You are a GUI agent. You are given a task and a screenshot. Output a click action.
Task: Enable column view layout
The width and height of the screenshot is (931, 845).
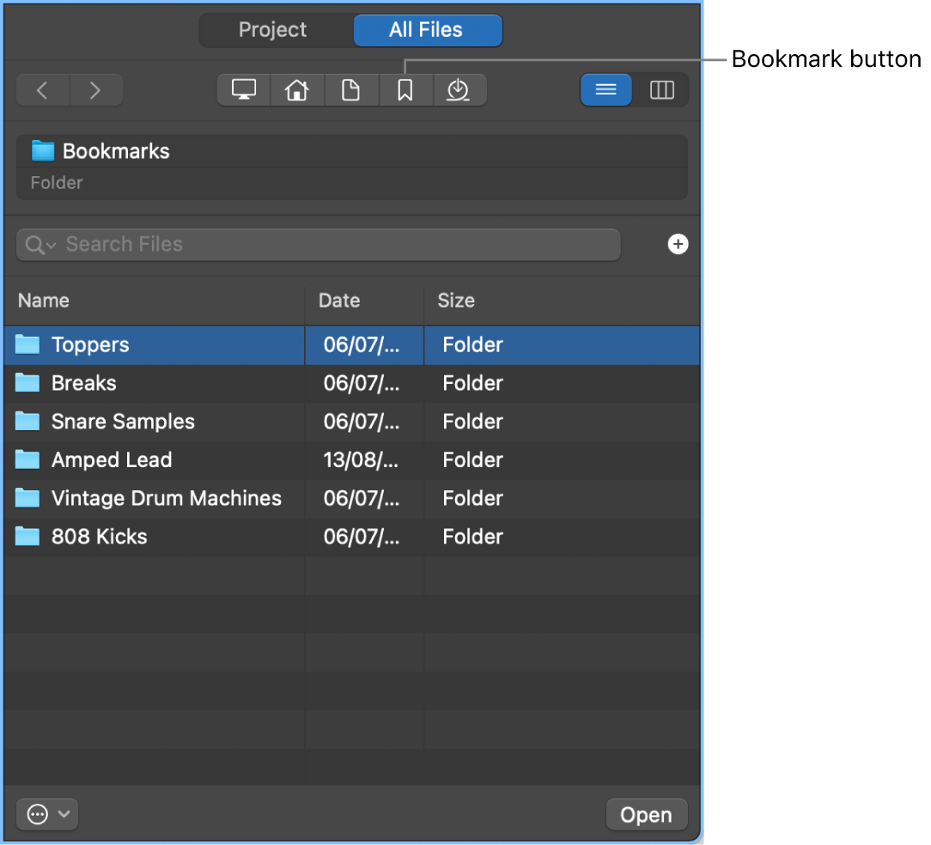click(x=662, y=89)
